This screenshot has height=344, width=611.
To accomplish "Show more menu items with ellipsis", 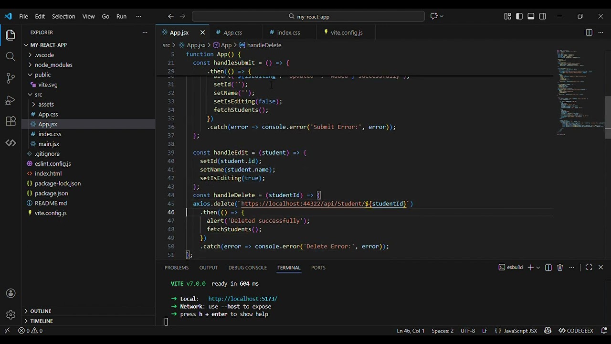I will 138,16.
